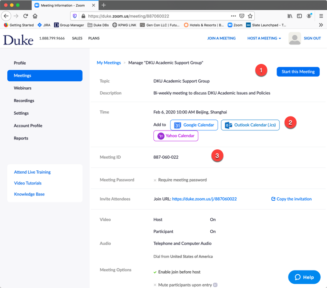Open Video Tutorials link

point(28,183)
